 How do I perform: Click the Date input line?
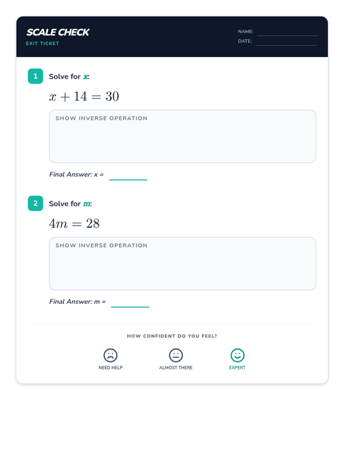pos(286,42)
